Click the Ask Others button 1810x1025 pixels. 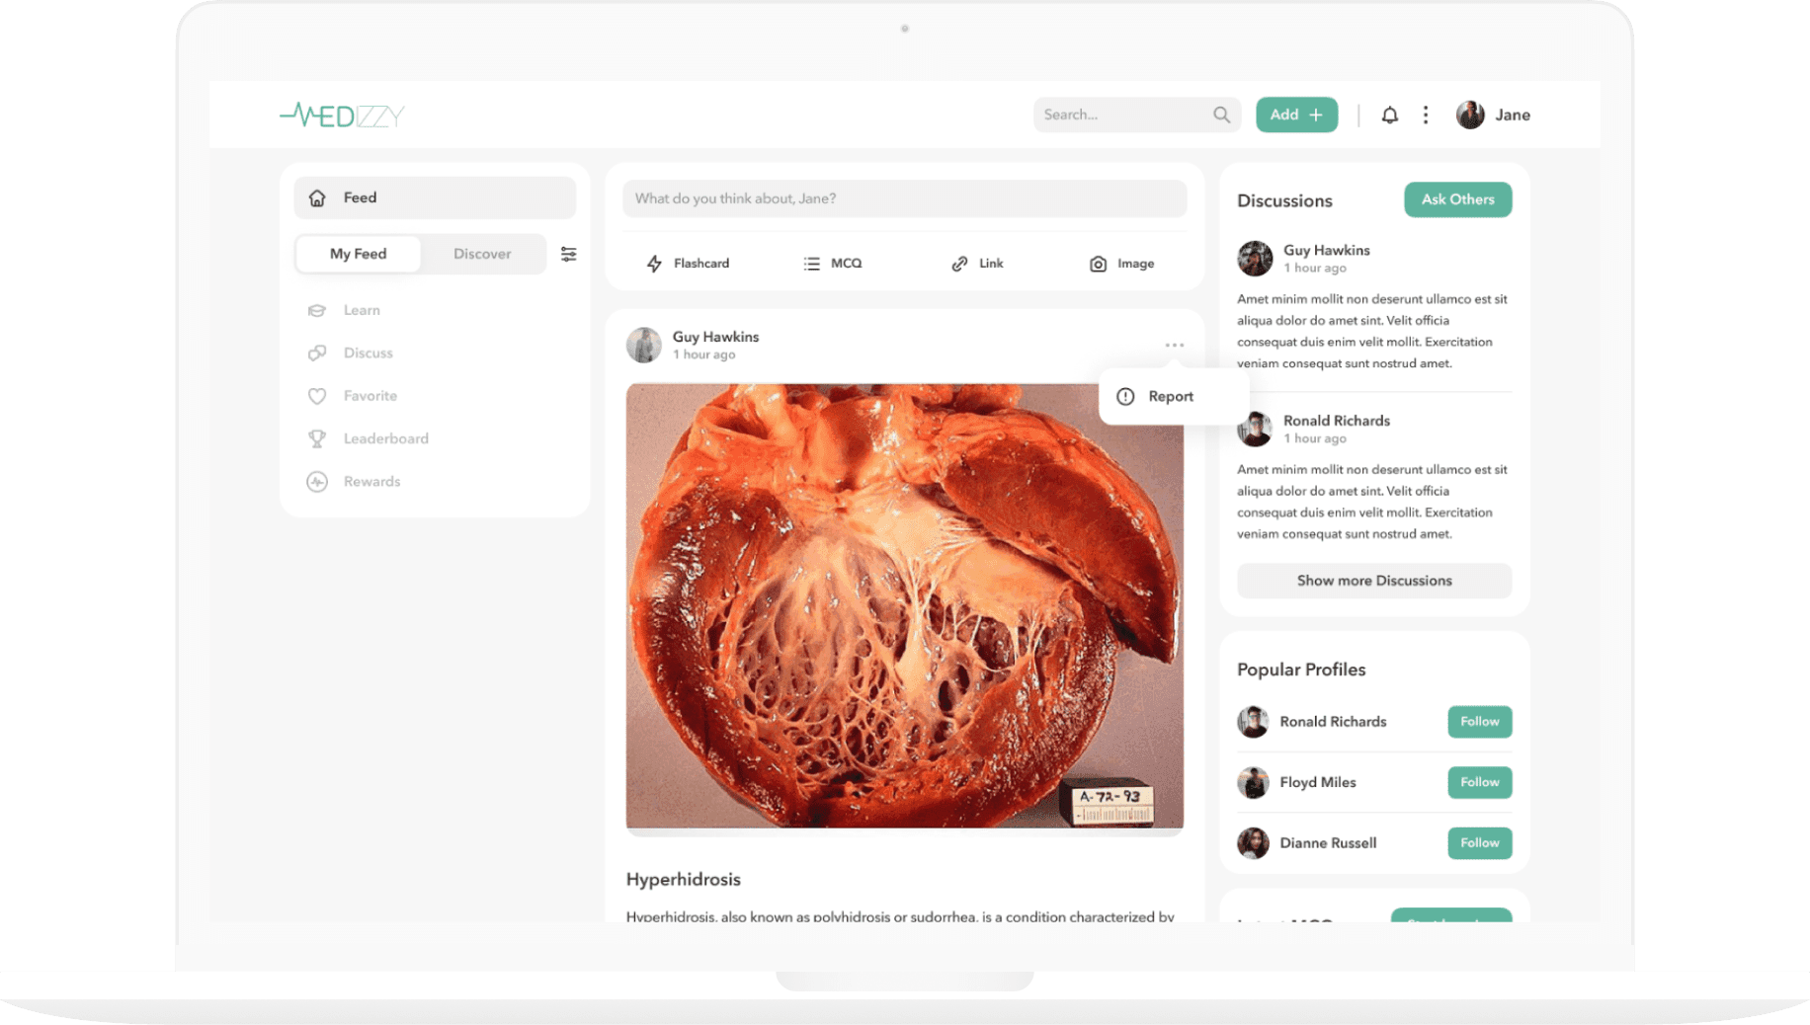pos(1457,199)
